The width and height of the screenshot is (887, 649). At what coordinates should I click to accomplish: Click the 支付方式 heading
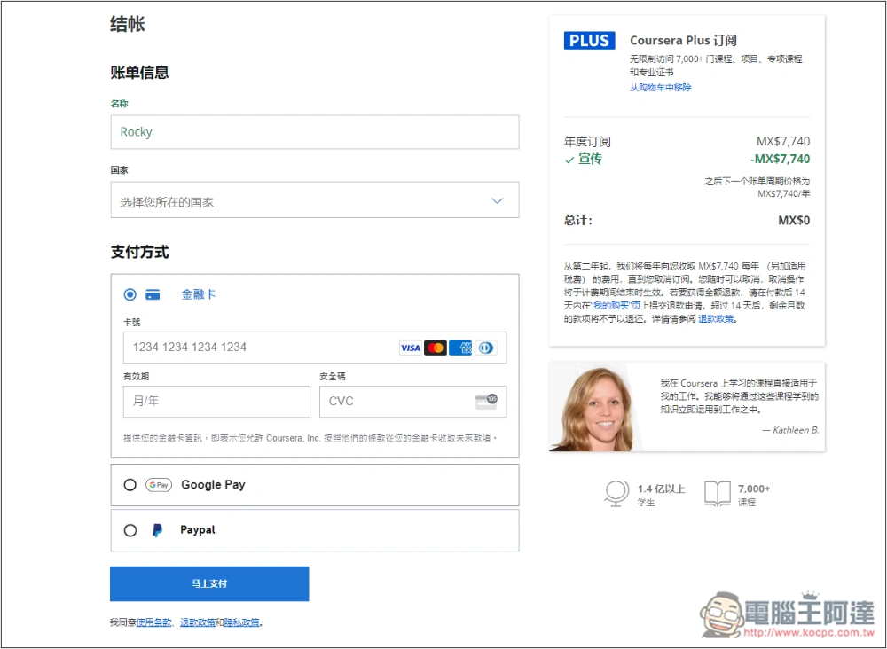coord(140,252)
